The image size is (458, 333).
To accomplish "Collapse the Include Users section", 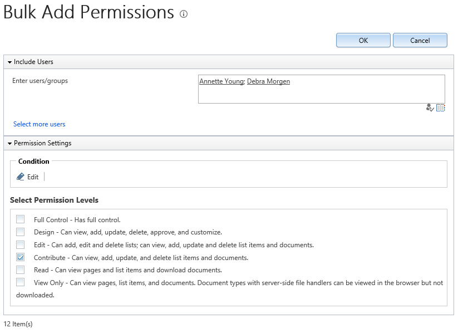I will 10,62.
